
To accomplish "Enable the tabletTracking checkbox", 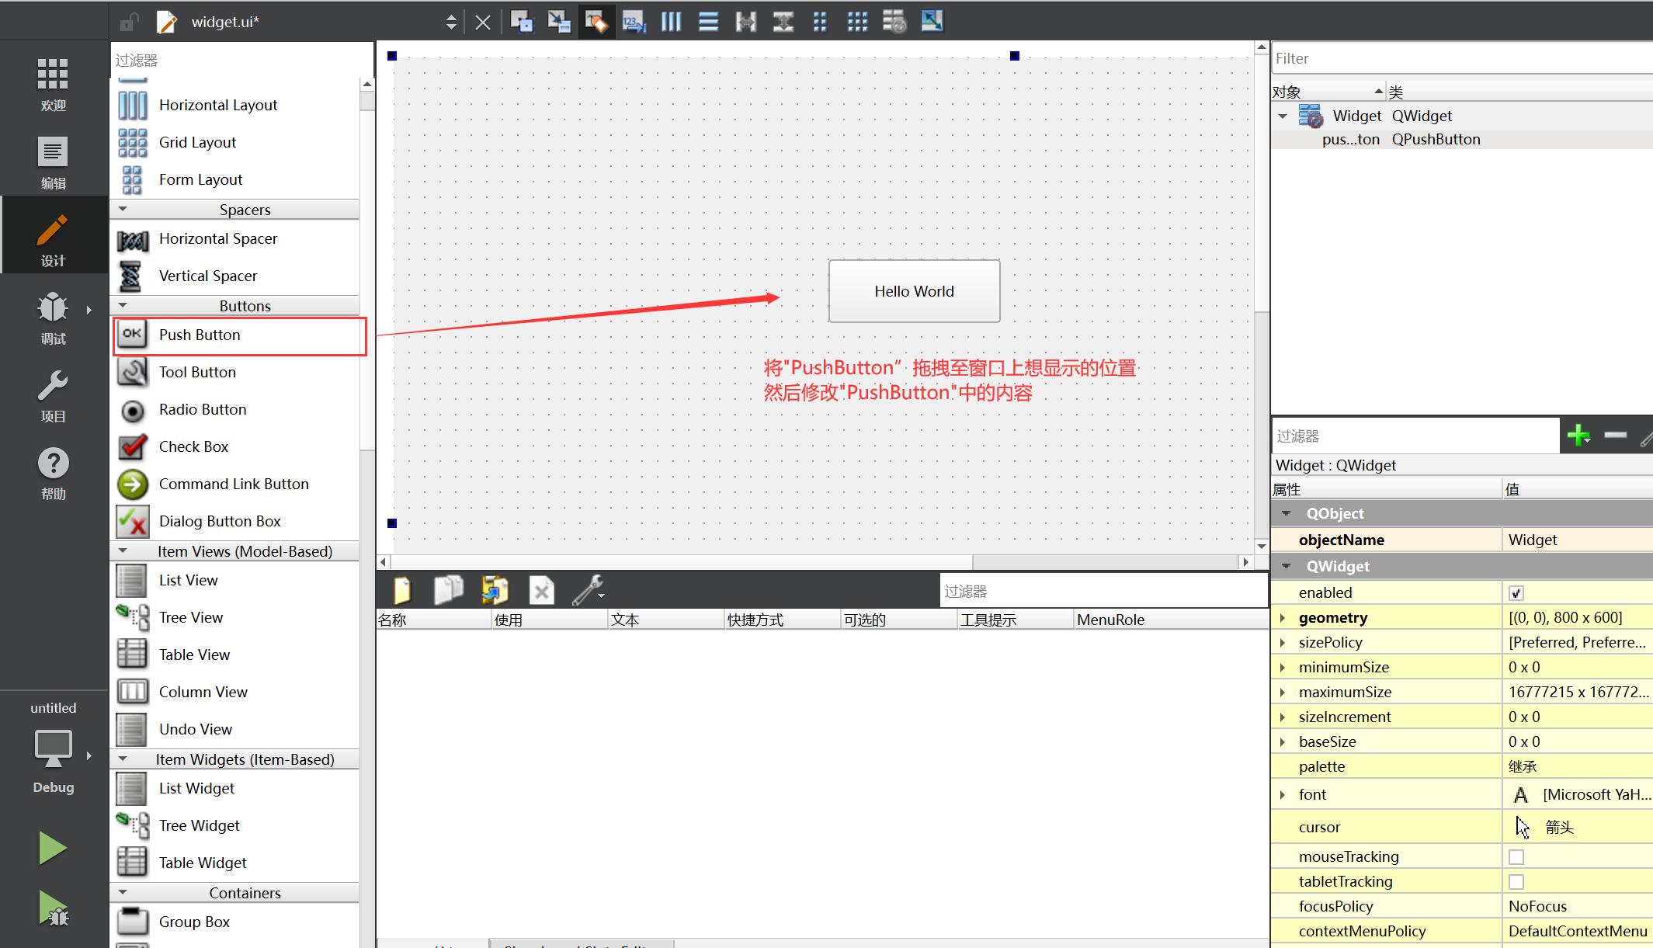I will coord(1516,882).
